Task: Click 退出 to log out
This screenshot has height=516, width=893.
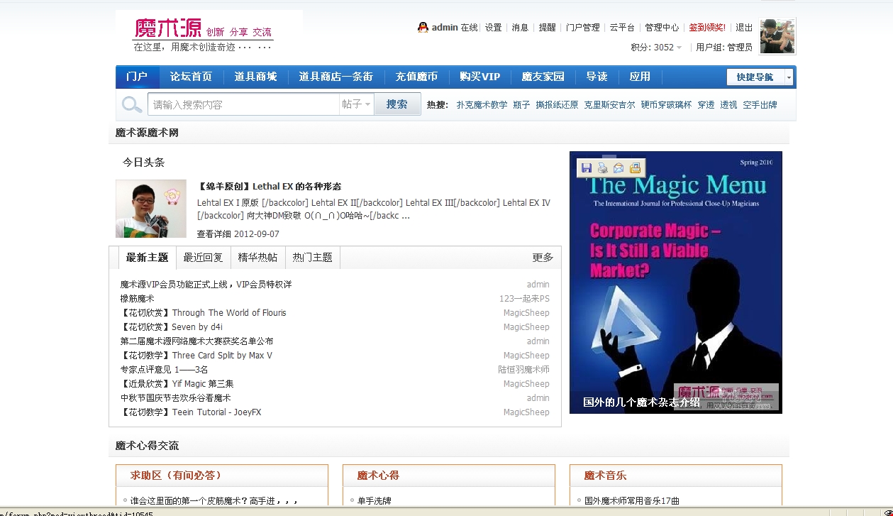Action: (744, 28)
